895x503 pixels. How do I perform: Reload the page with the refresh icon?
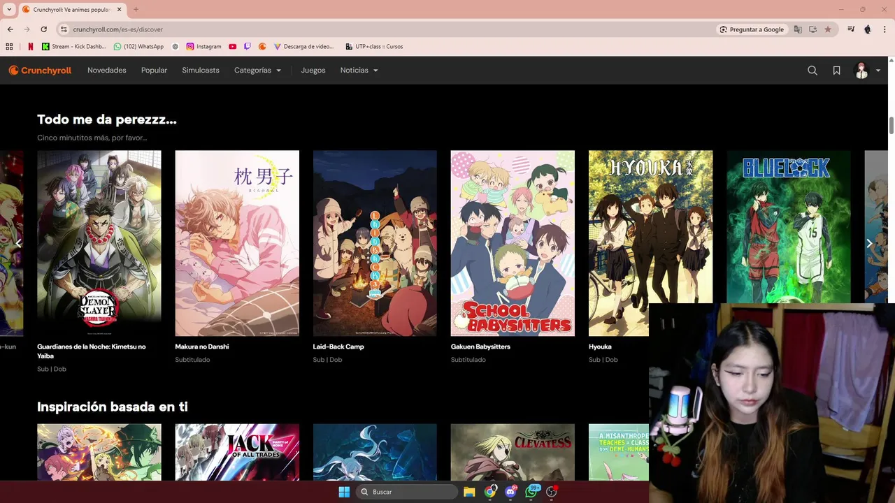[x=43, y=29]
